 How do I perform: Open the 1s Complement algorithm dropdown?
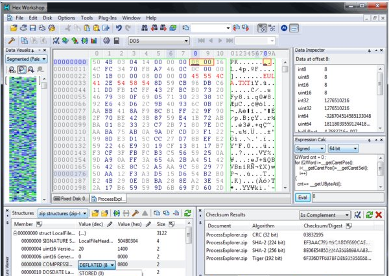click(x=325, y=215)
